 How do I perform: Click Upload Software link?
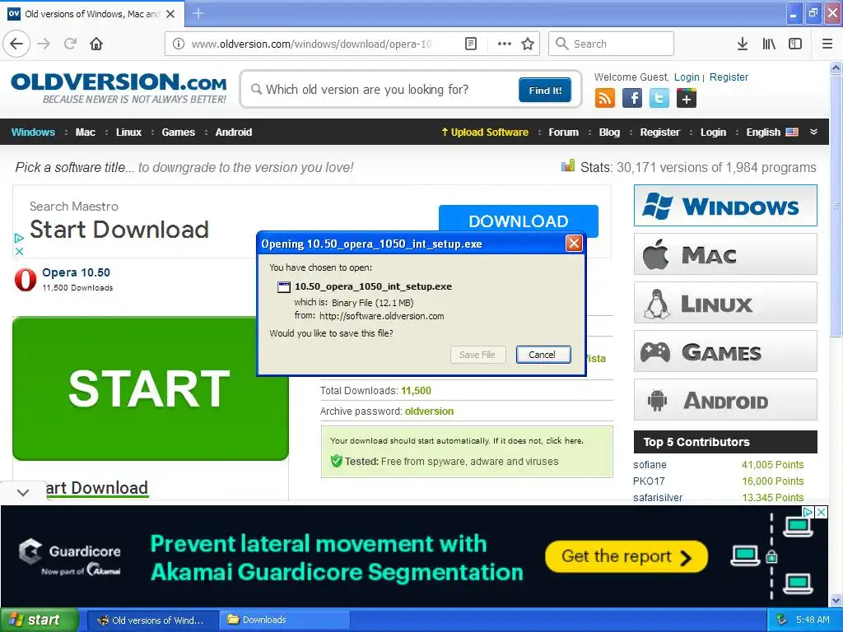(x=485, y=132)
